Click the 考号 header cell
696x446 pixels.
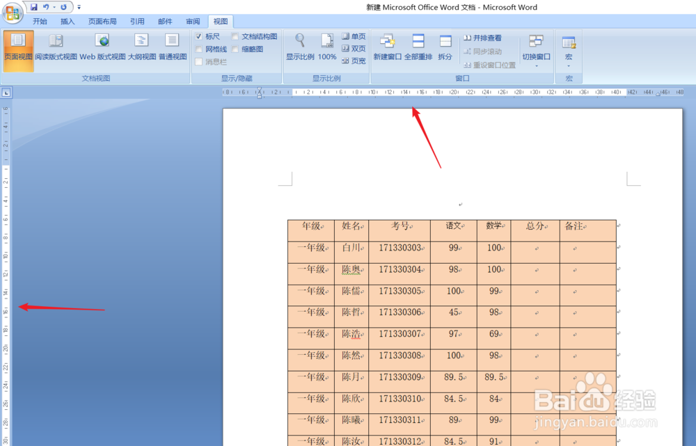coord(400,230)
